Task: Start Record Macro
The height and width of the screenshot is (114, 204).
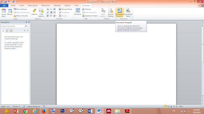Action: (x=20, y=9)
